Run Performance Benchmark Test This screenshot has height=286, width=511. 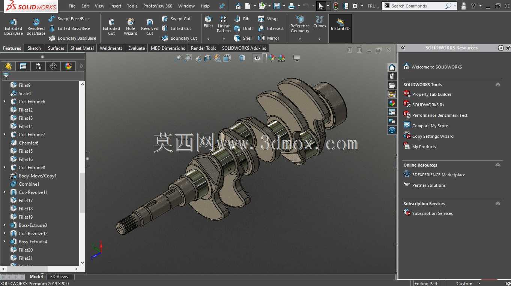coord(436,115)
